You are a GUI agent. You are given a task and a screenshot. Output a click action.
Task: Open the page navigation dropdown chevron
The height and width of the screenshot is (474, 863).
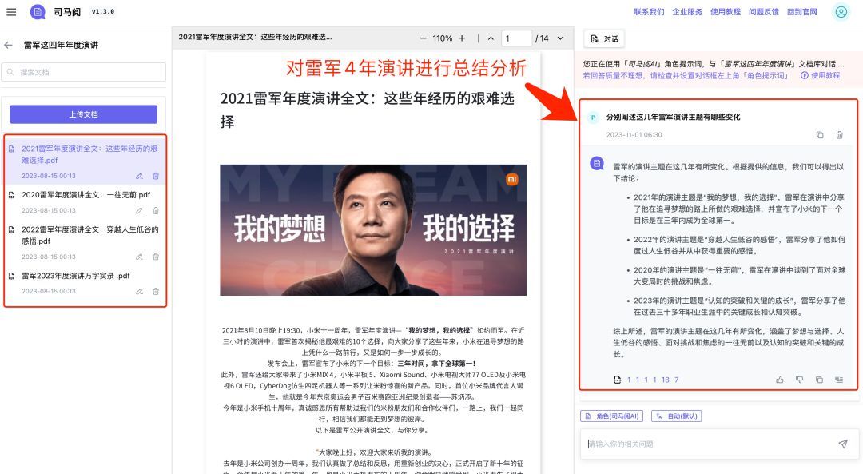(560, 38)
